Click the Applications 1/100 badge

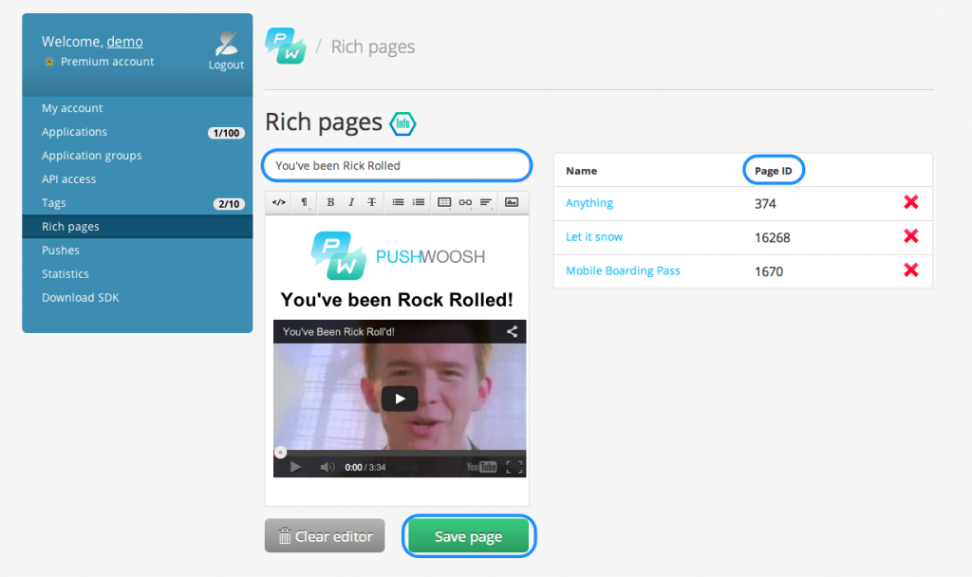pos(226,133)
